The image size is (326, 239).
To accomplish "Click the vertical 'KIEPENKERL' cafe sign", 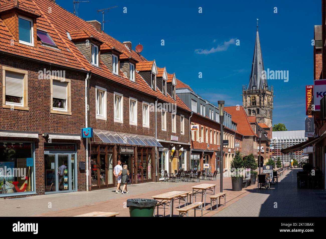I will pos(309,100).
